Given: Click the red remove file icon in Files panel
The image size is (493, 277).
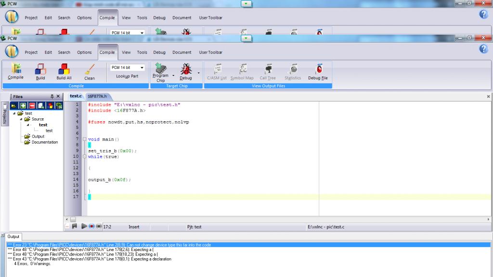Looking at the screenshot, I should (32, 105).
